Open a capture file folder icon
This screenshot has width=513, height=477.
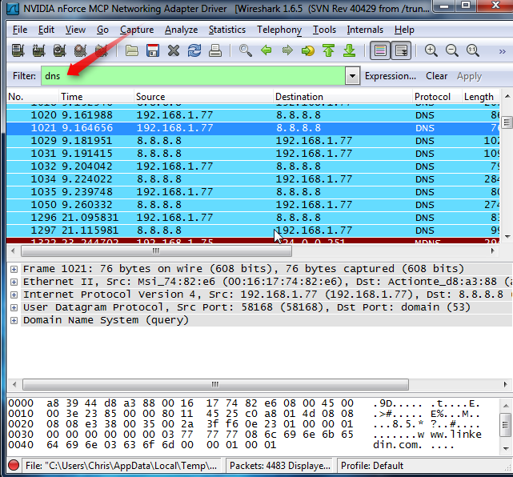coord(132,50)
